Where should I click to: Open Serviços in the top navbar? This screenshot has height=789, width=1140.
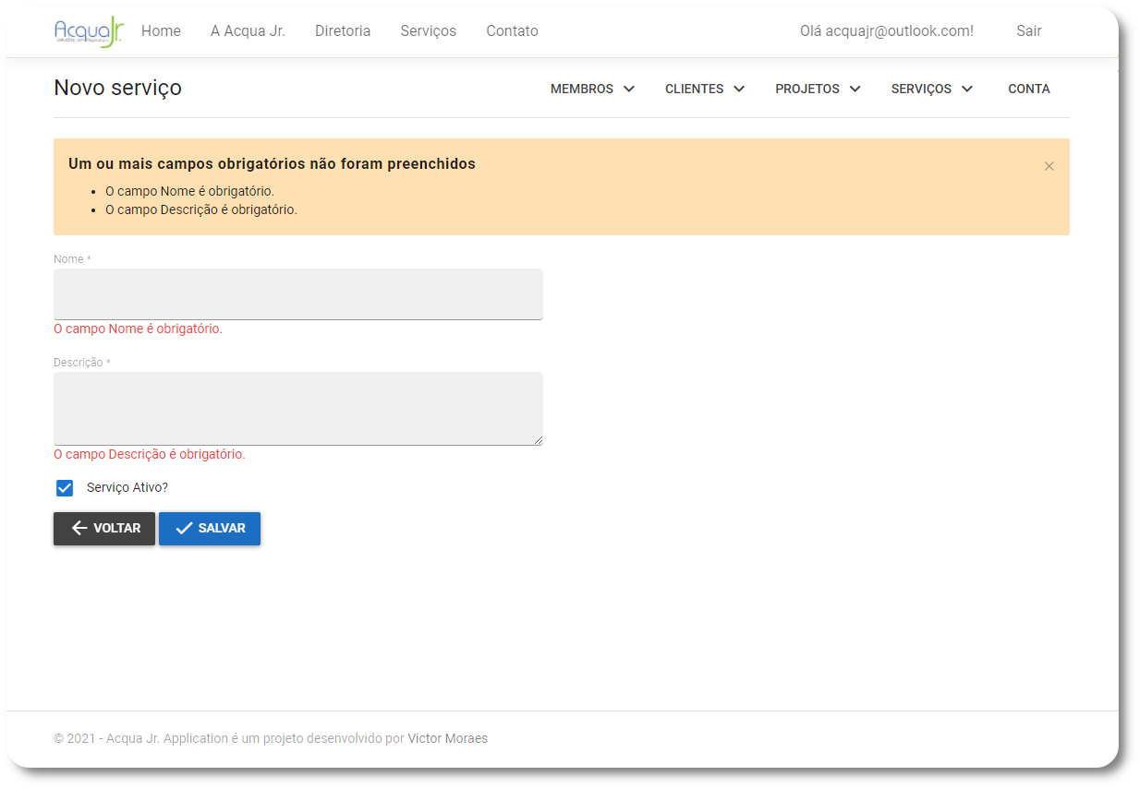point(428,31)
